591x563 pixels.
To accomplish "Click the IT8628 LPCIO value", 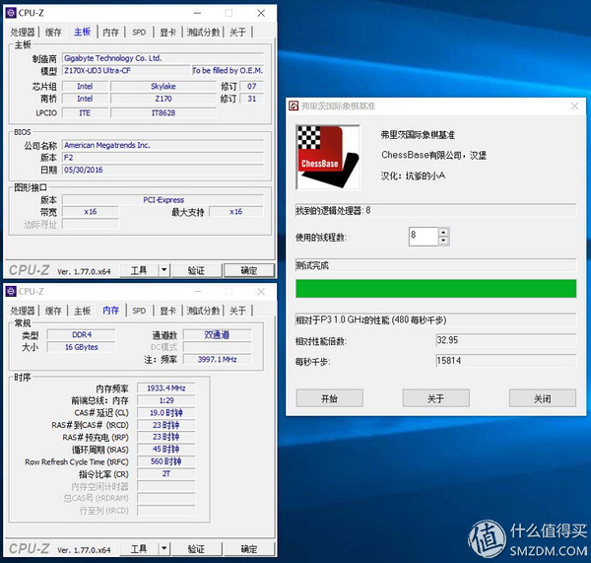I will pyautogui.click(x=164, y=112).
